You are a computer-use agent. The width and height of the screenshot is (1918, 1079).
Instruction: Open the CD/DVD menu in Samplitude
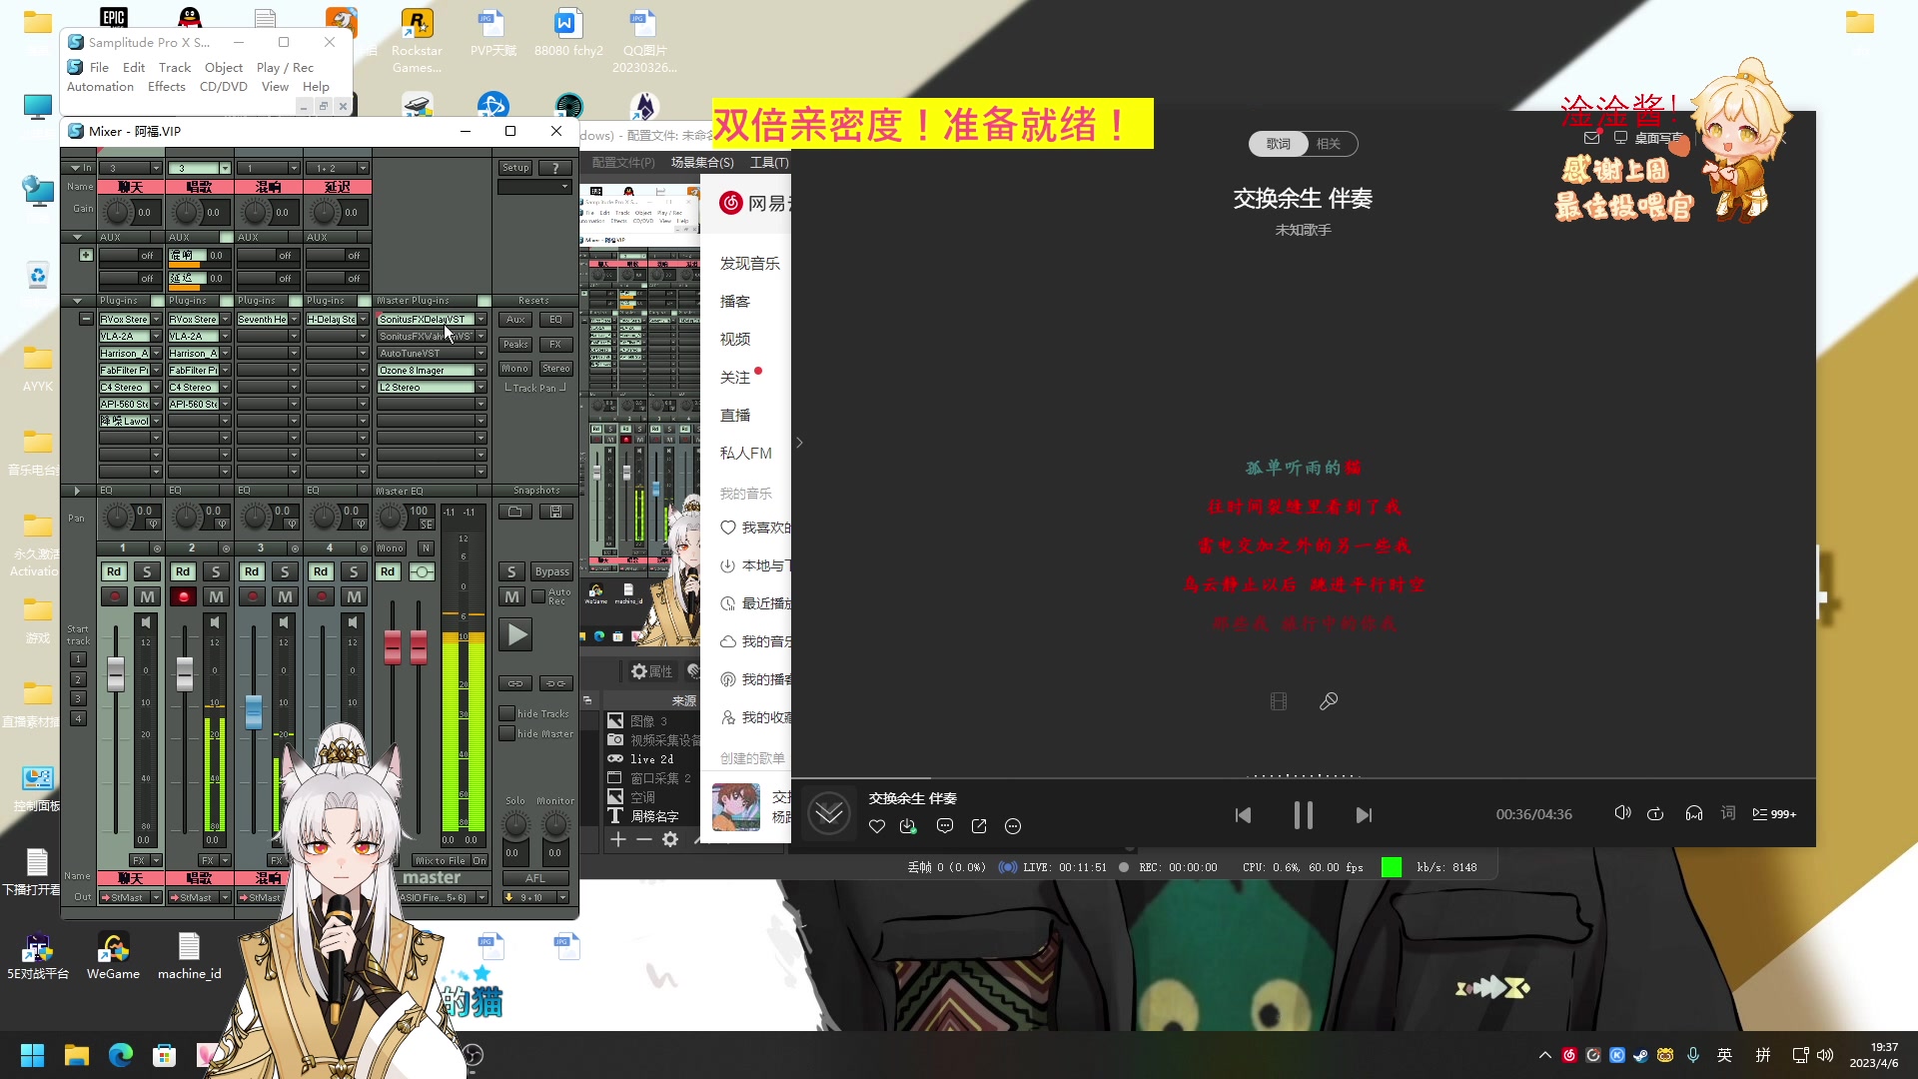(224, 87)
